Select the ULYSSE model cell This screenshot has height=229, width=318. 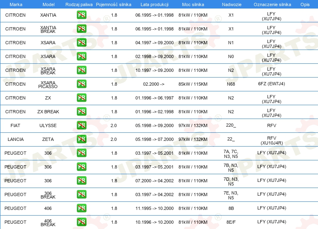[x=48, y=125]
